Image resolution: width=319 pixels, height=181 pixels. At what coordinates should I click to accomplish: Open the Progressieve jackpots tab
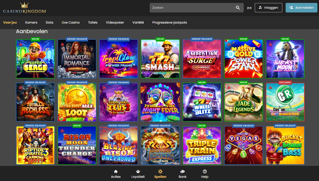170,23
